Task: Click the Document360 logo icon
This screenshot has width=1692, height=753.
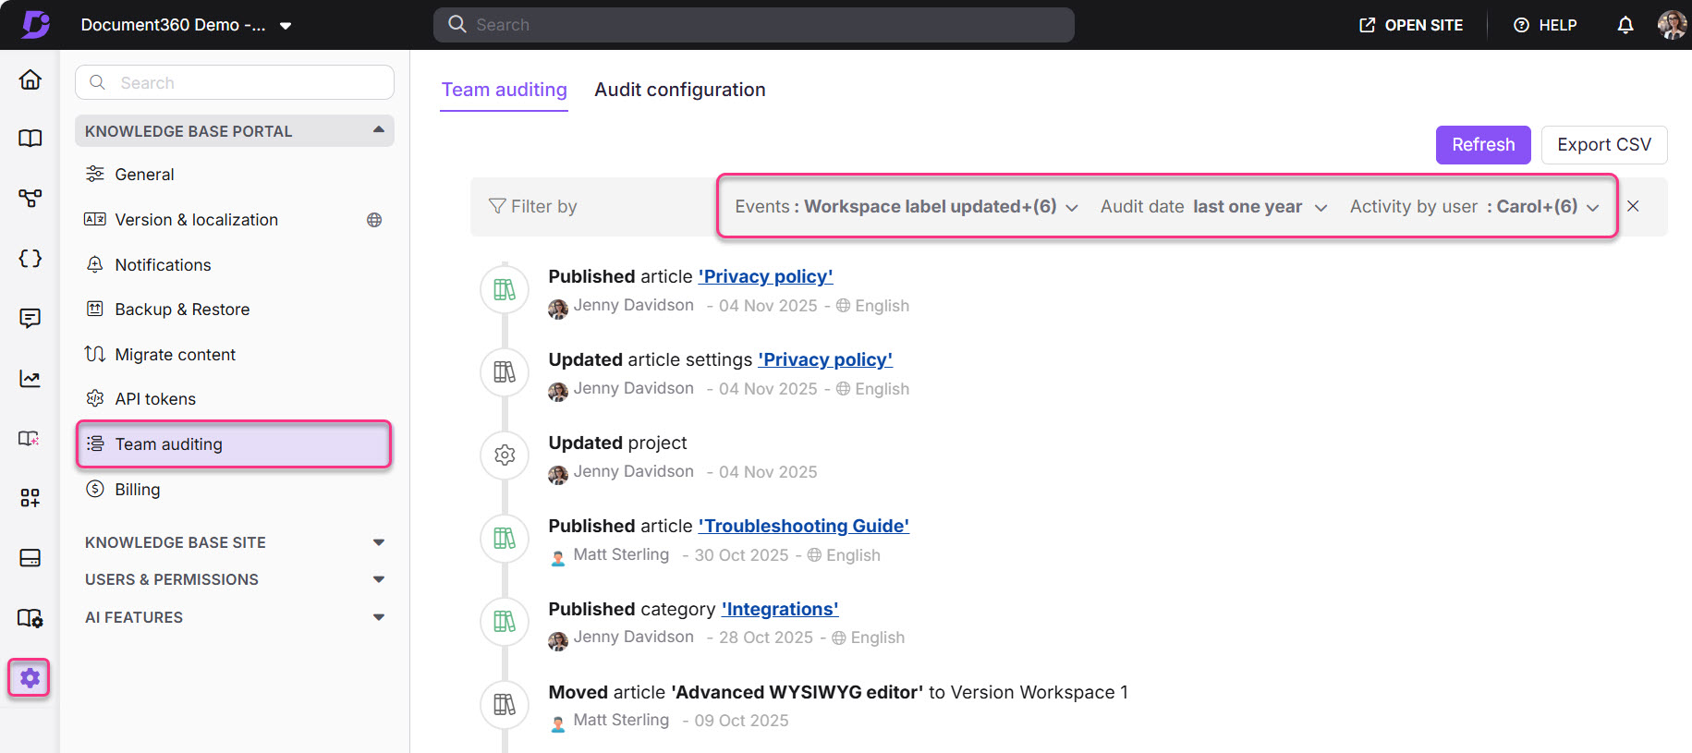Action: point(36,24)
